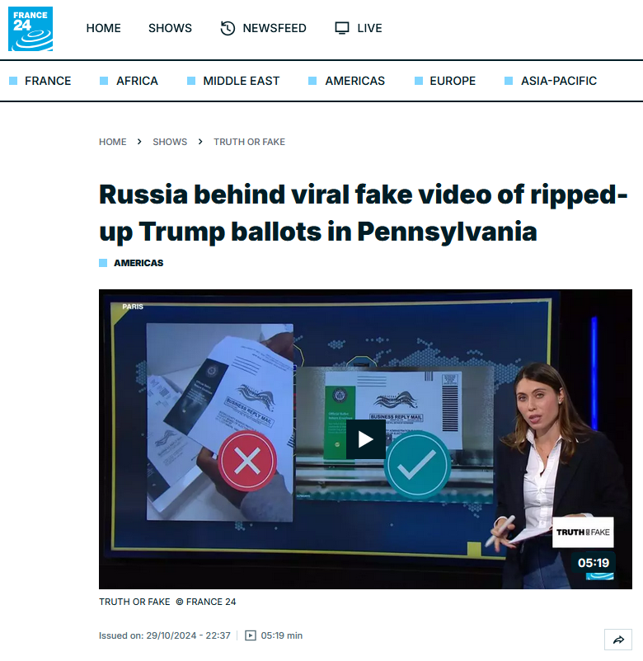Click the 05:19 duration label on video
Screen dimensions: 643x661
pos(594,563)
